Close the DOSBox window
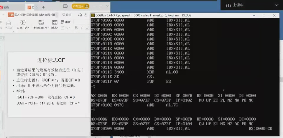 274,16
